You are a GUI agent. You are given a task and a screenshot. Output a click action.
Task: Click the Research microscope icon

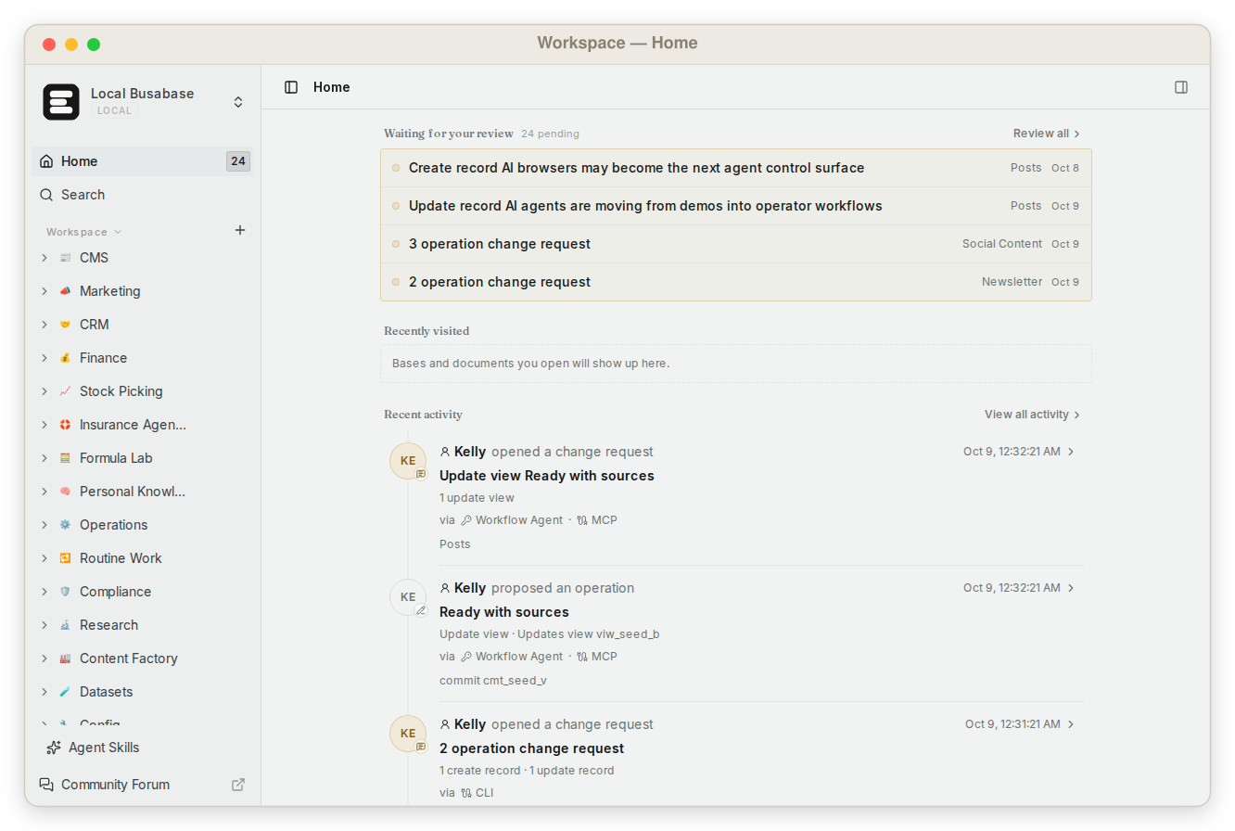tap(65, 625)
